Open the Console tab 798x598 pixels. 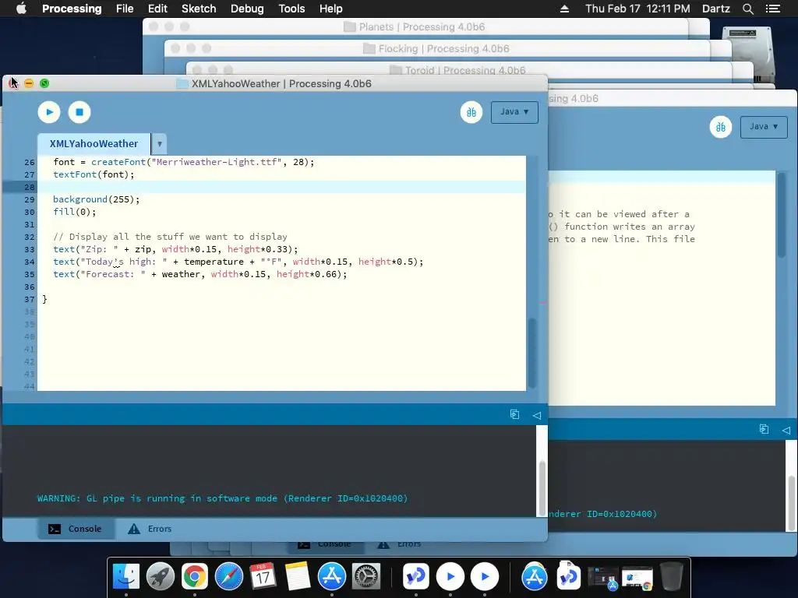[x=76, y=529]
